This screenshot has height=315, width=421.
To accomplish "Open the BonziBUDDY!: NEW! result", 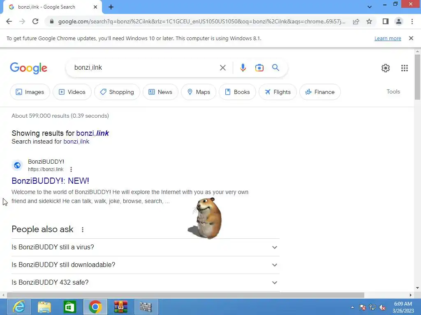I will (50, 181).
